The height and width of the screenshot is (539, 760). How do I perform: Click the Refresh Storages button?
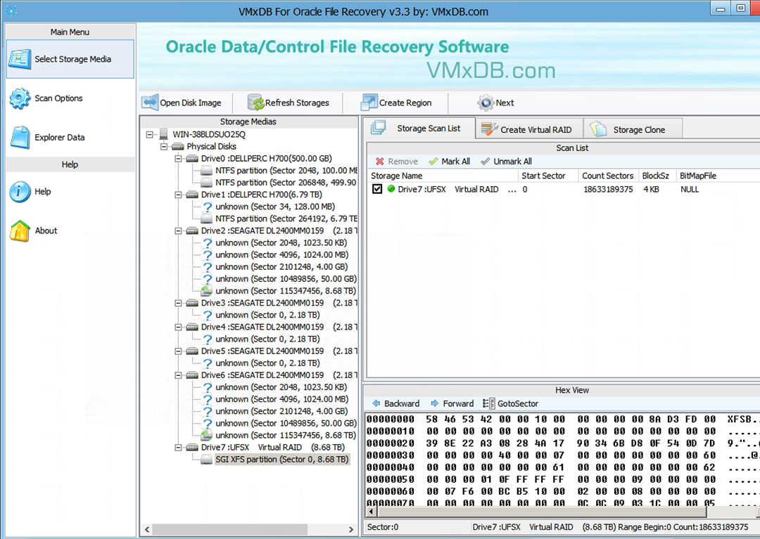pyautogui.click(x=289, y=103)
